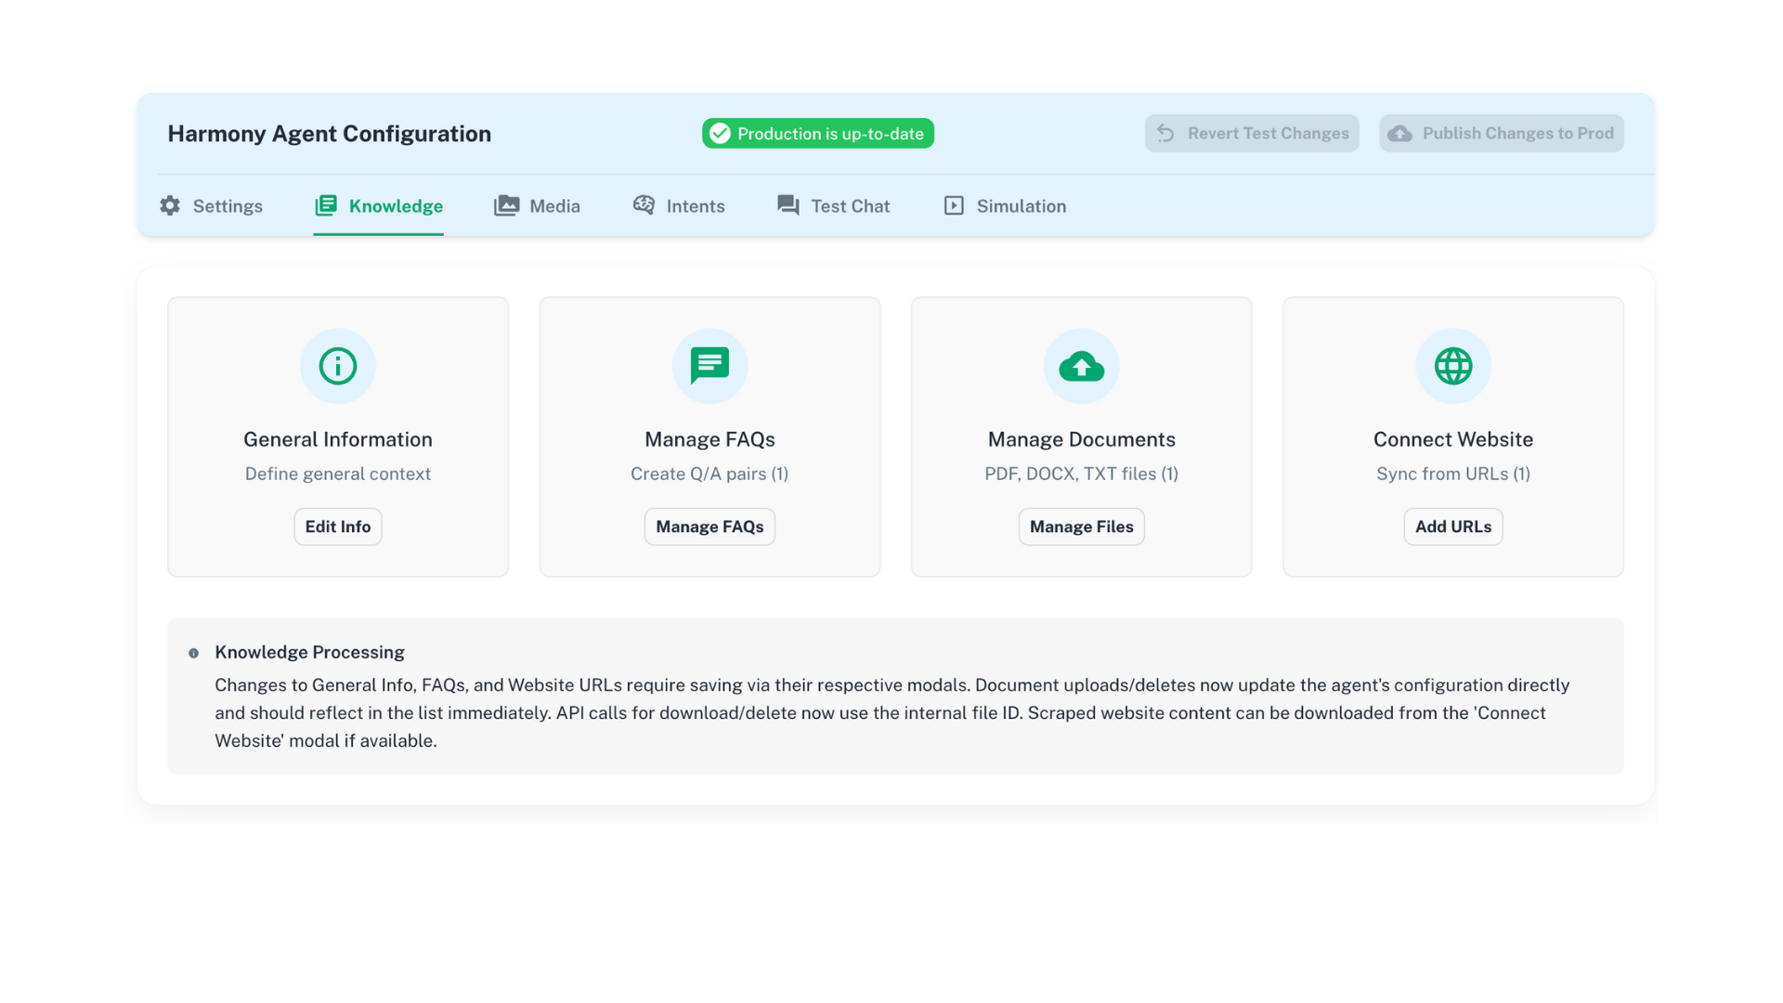Open the Manage FAQs button

pos(709,527)
